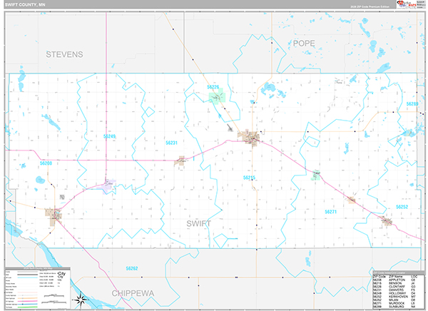
Task: Click the blue Interstate Highways legend line
Action: click(28, 304)
